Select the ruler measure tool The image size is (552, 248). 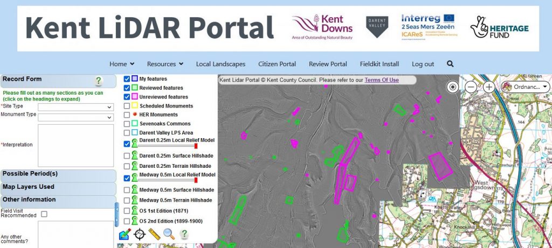(155, 234)
